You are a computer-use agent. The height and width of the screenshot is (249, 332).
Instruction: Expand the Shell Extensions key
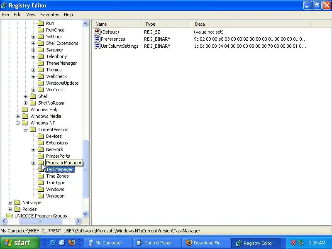pos(34,43)
